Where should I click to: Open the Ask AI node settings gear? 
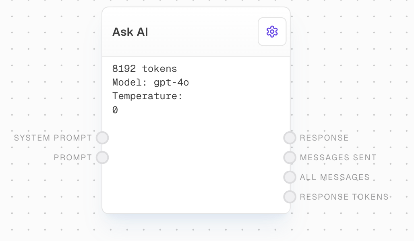(x=272, y=31)
